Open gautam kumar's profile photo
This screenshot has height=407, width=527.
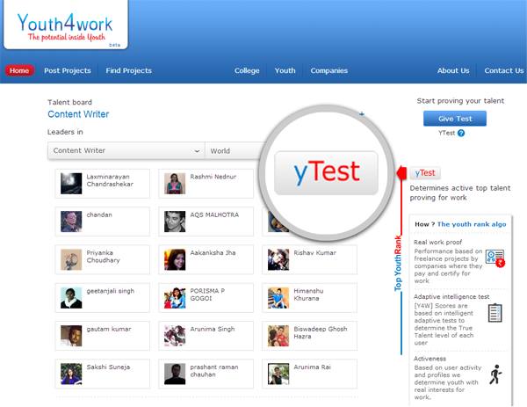[x=71, y=336]
